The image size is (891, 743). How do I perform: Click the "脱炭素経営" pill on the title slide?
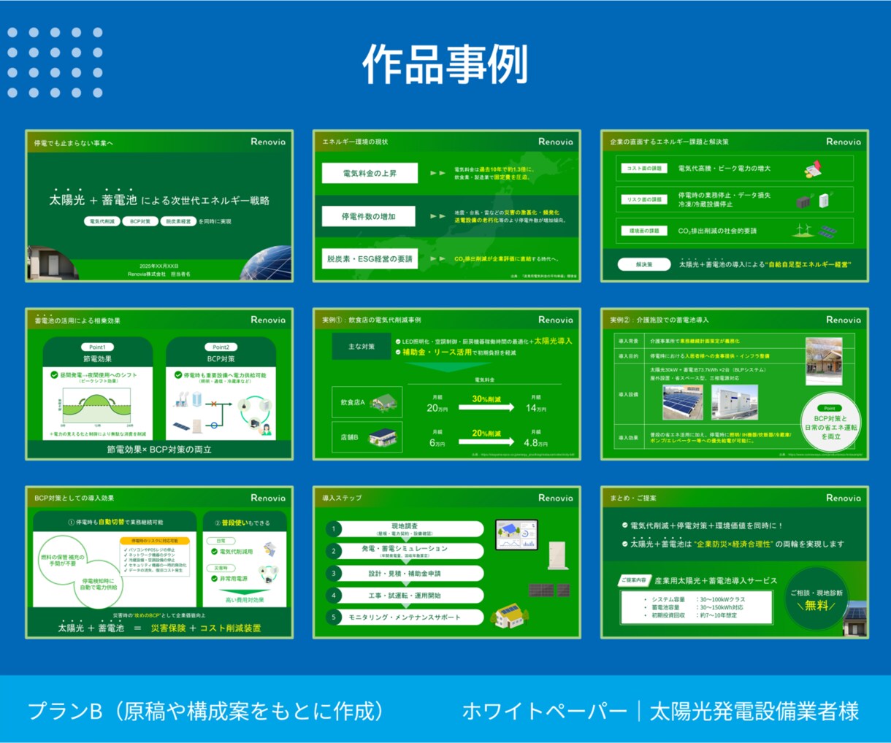point(178,221)
